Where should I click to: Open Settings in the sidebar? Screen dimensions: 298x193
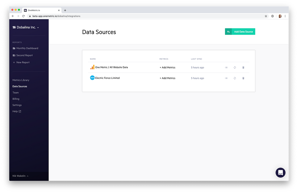17,105
